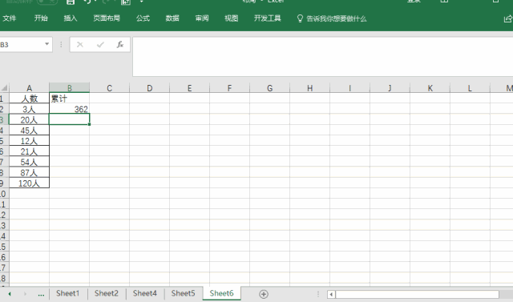513x302 pixels.
Task: Open the 开发工具 ribbon tab
Action: 267,18
